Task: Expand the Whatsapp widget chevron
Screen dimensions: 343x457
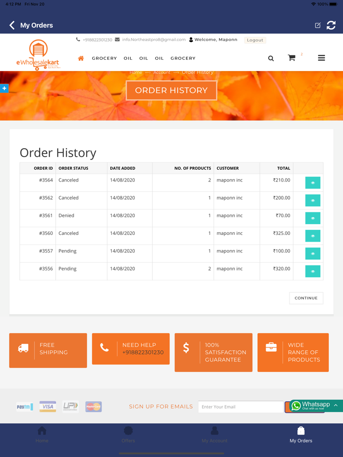Action: click(336, 405)
